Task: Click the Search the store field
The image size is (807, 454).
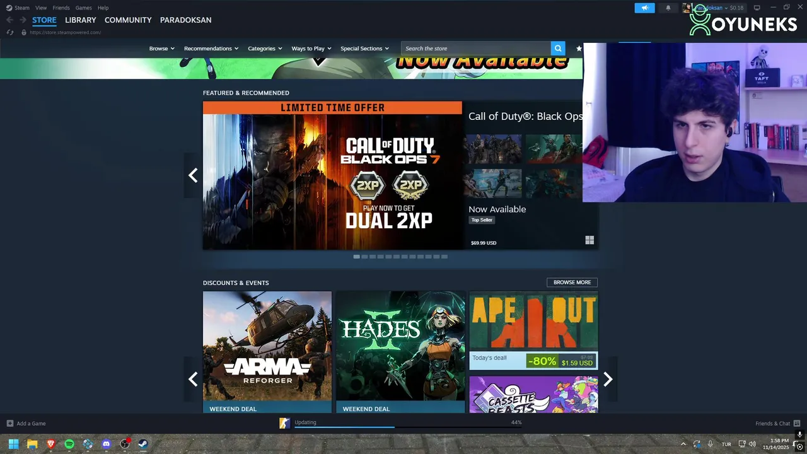Action: coord(476,49)
